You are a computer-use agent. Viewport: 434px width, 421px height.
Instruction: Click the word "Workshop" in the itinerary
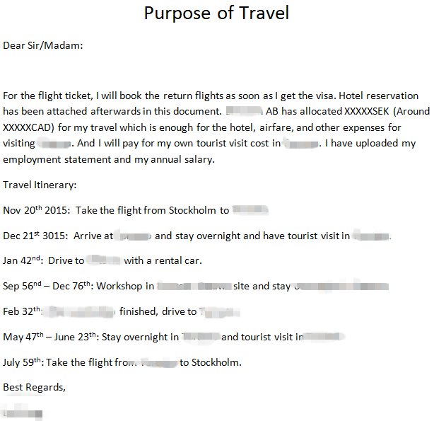[120, 287]
